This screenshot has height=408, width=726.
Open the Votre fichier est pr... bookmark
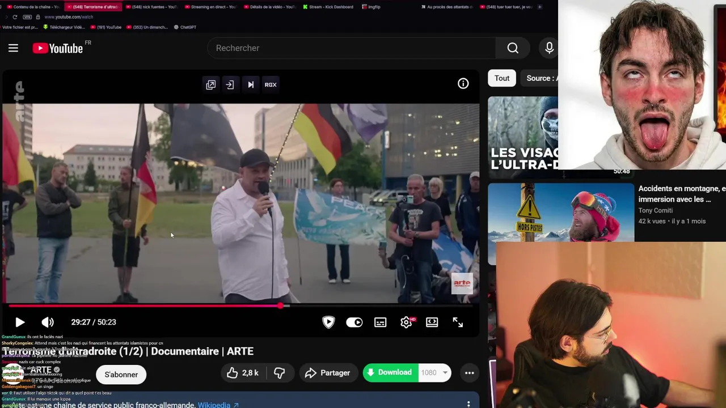(20, 27)
